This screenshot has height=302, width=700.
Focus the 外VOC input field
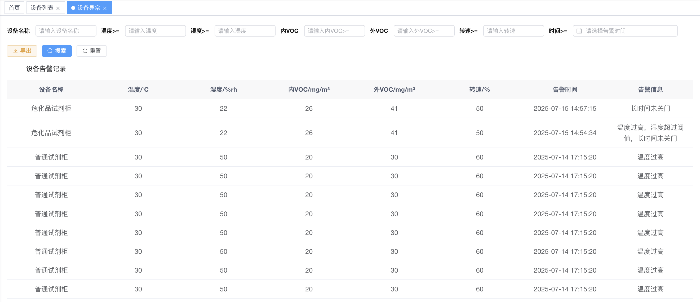pos(424,31)
